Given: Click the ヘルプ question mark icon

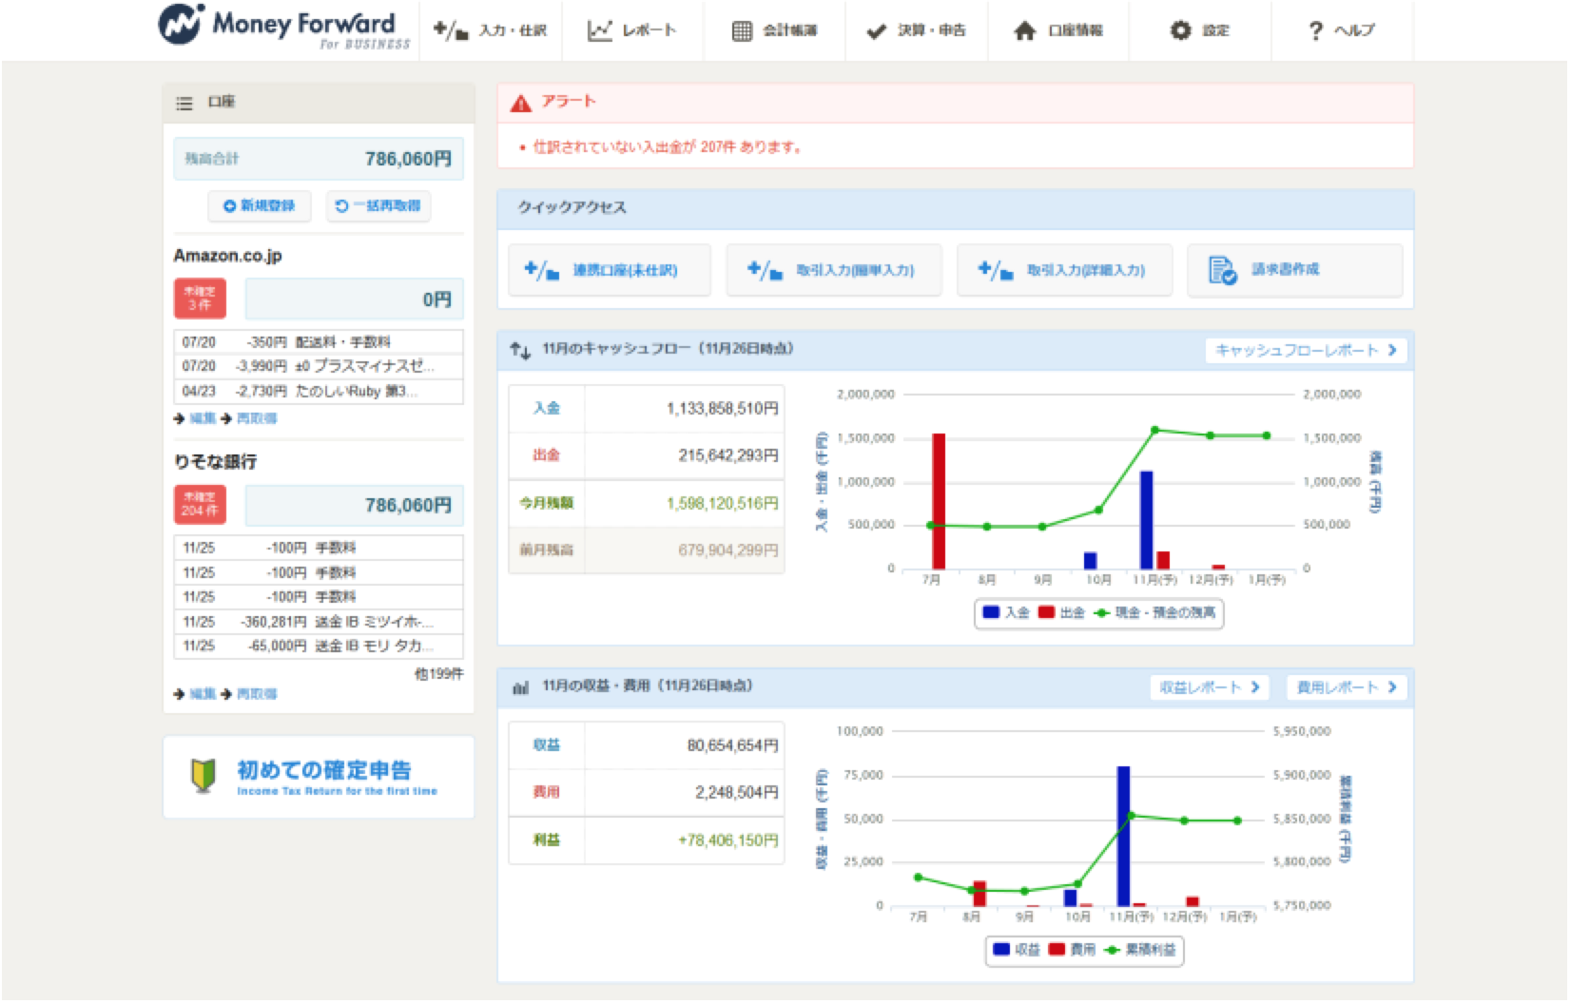Looking at the screenshot, I should click(1315, 31).
